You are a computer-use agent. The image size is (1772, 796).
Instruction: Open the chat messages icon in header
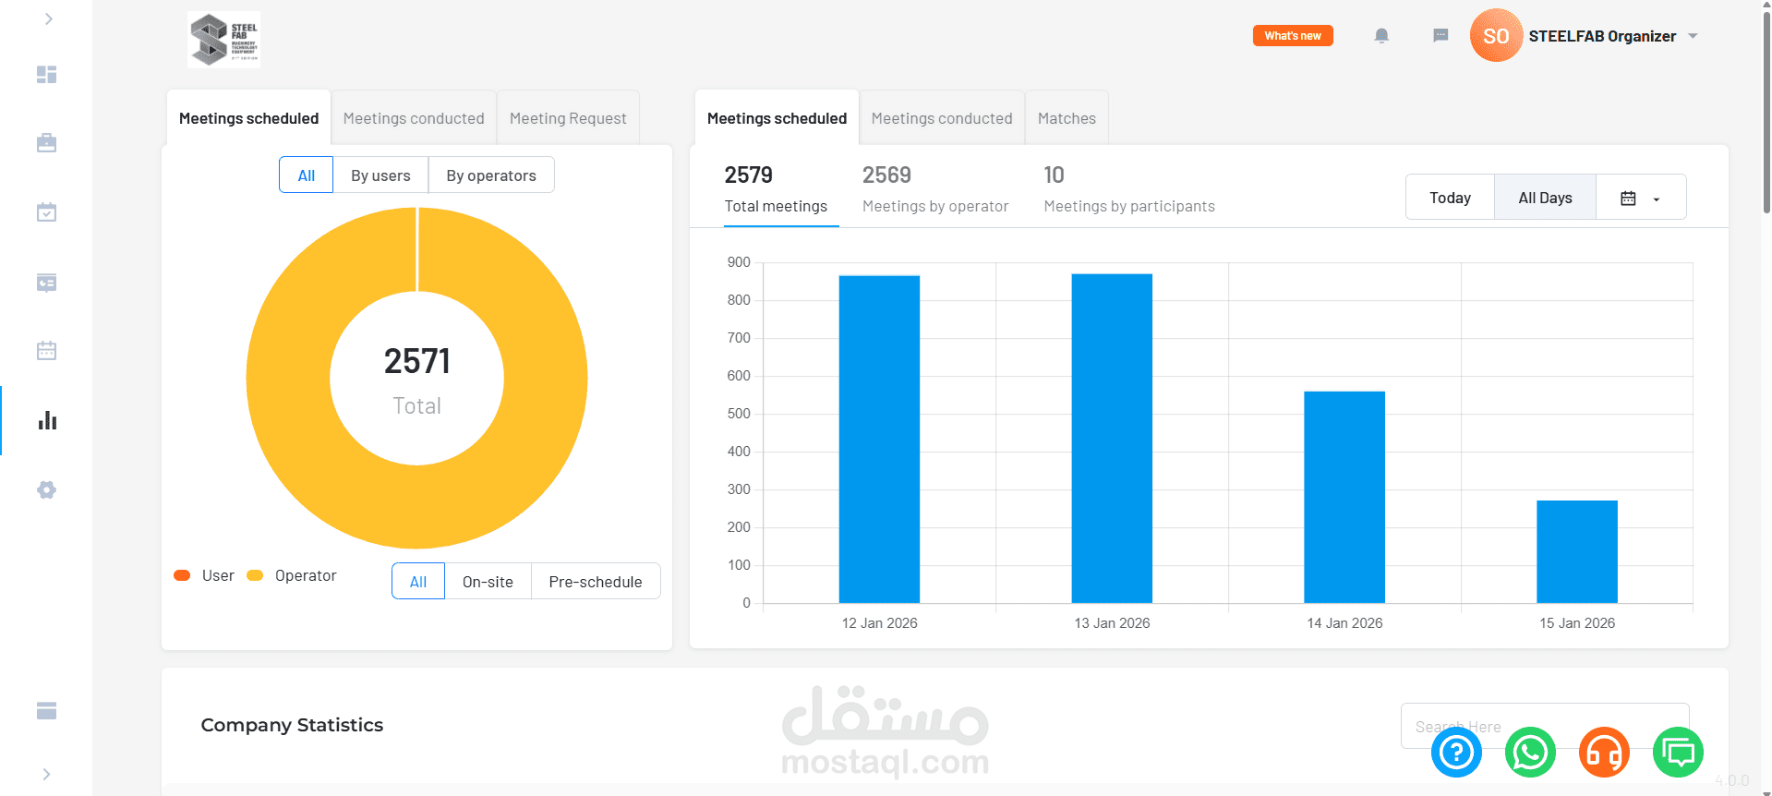pos(1441,36)
